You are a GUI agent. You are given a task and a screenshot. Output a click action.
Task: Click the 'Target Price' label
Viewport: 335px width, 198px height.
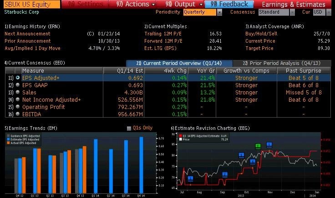(259, 48)
